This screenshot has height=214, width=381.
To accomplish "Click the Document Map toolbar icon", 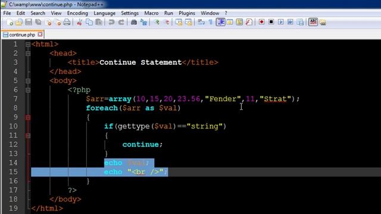I will click(x=239, y=23).
